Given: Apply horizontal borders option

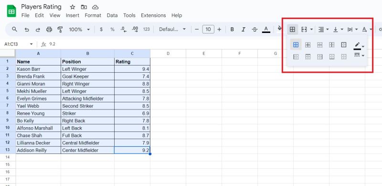Looking at the screenshot, I should click(x=320, y=44).
